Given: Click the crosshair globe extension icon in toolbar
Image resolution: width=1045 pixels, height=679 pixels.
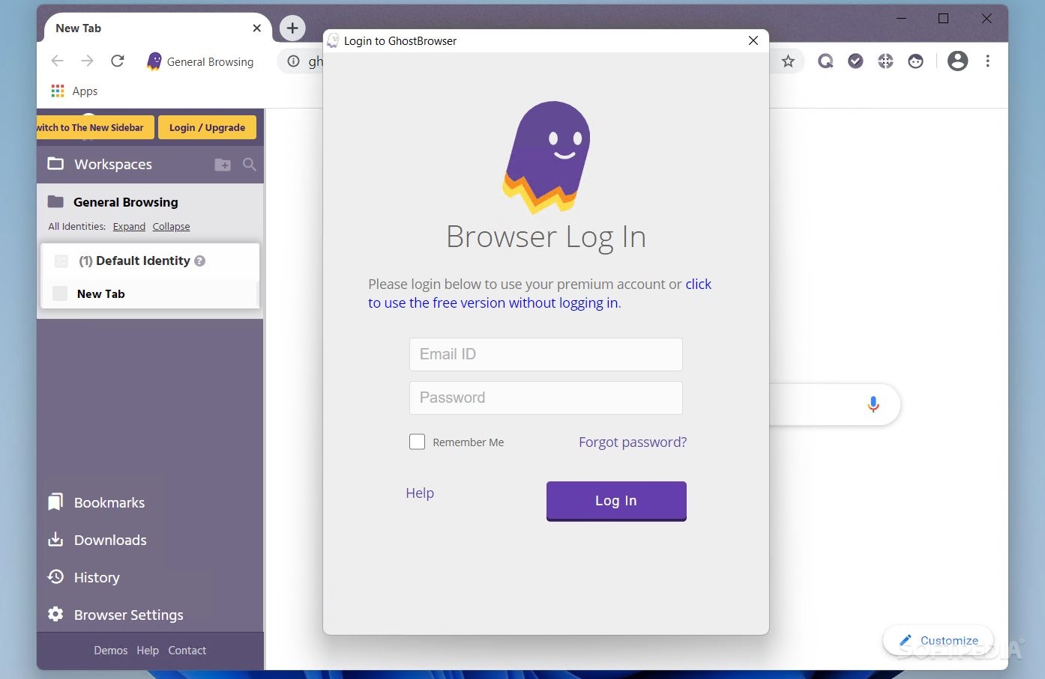Looking at the screenshot, I should tap(885, 61).
